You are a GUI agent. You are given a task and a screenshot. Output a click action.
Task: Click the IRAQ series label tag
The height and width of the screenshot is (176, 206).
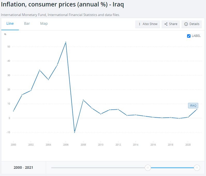(193, 106)
